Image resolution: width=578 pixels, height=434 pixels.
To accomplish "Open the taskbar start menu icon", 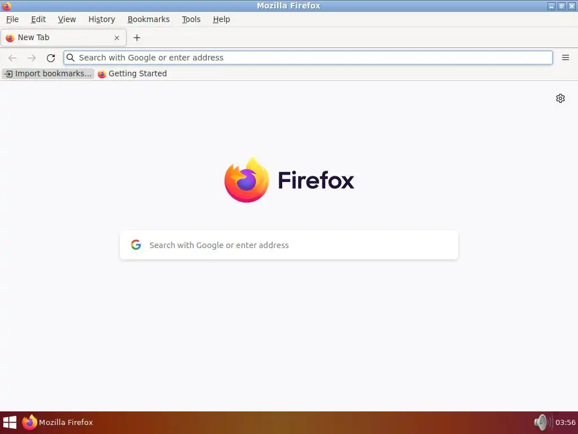I will (10, 423).
